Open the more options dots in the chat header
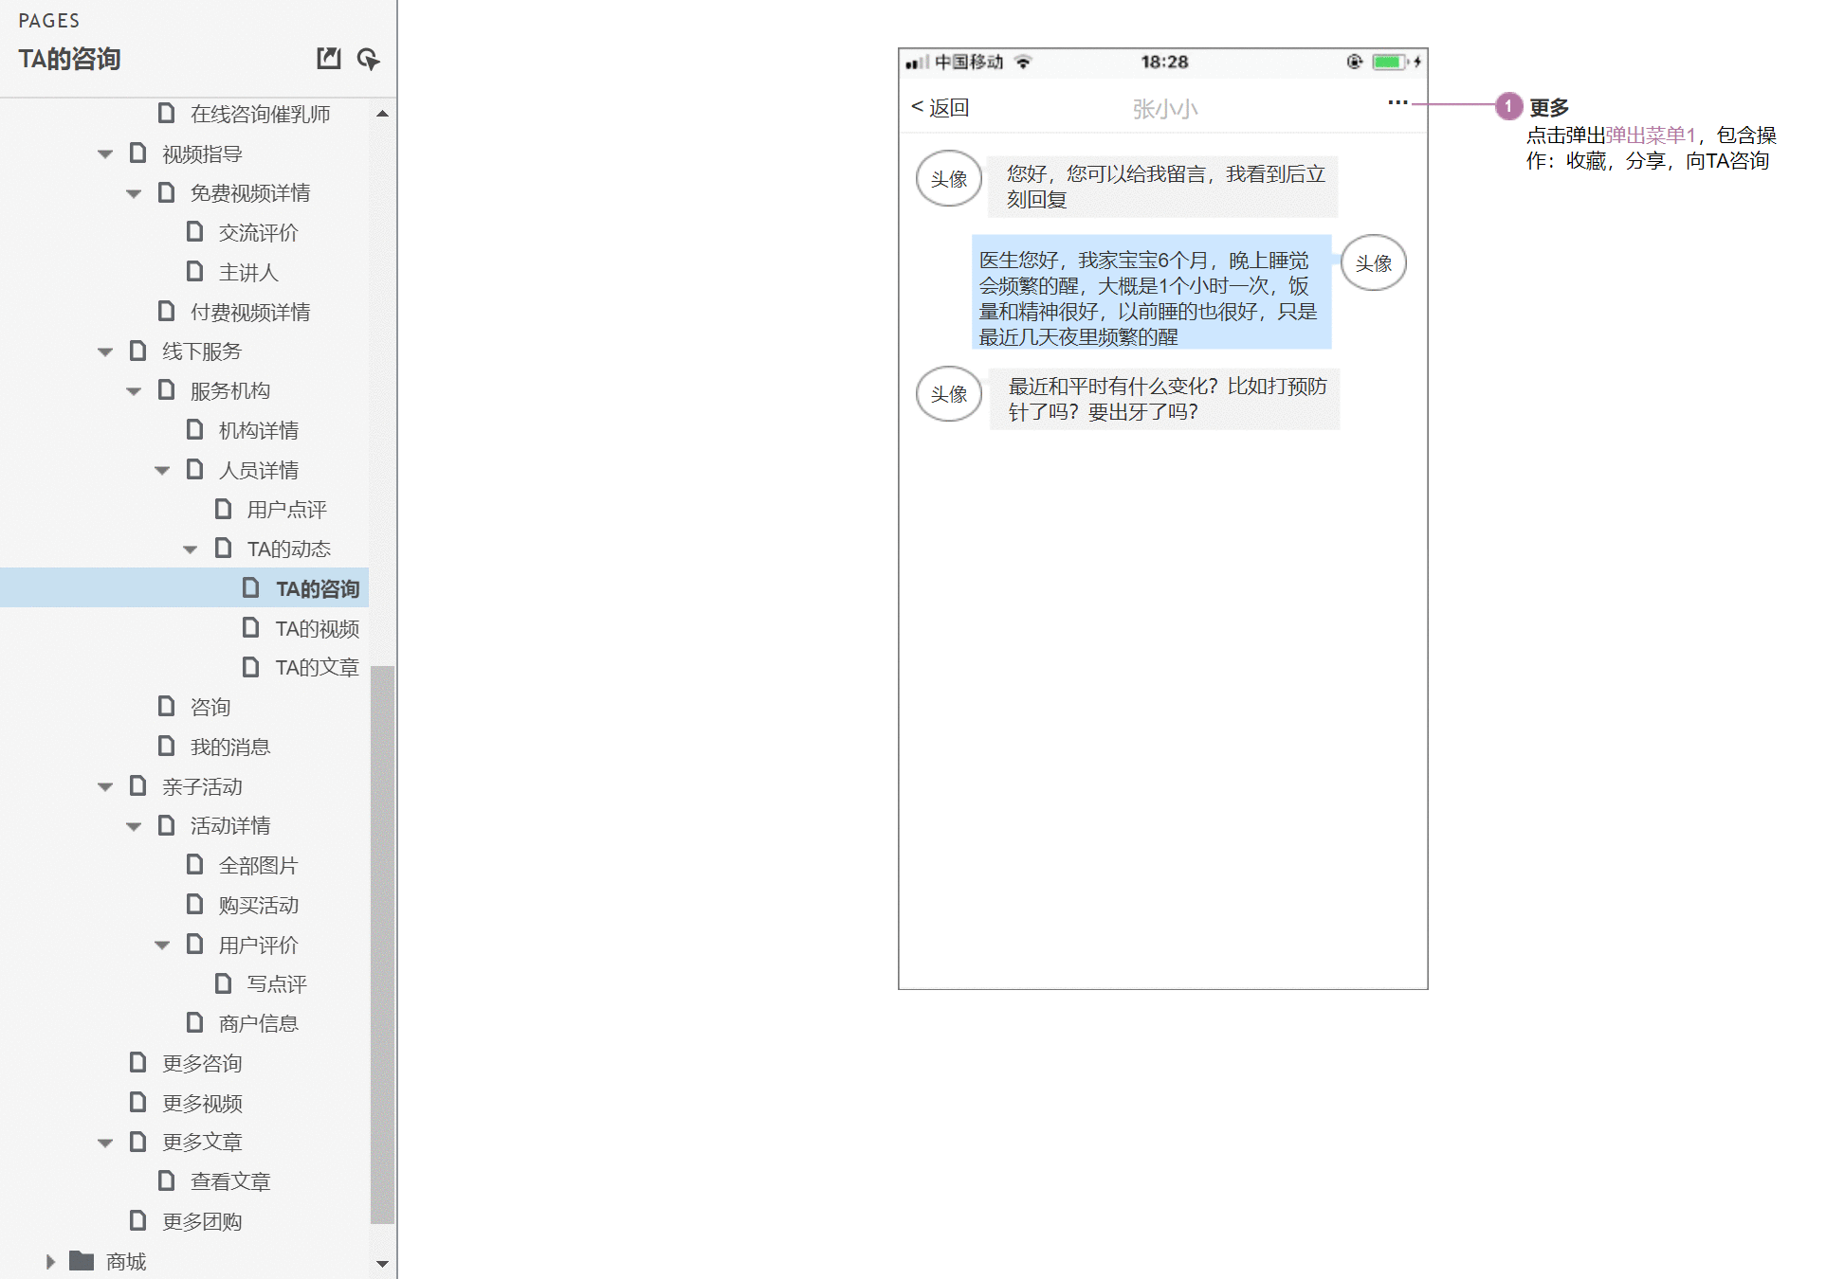The image size is (1826, 1279). click(1397, 102)
